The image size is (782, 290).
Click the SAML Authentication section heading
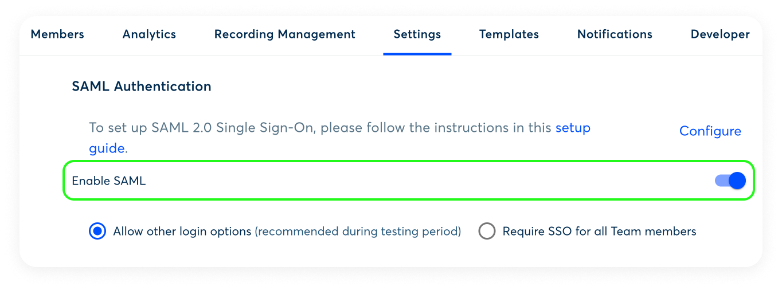coord(141,87)
